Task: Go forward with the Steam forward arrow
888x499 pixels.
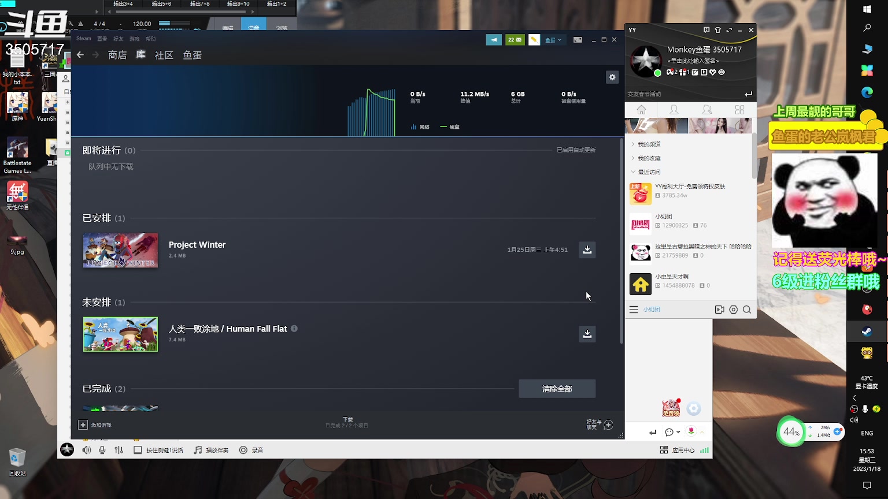Action: point(96,55)
